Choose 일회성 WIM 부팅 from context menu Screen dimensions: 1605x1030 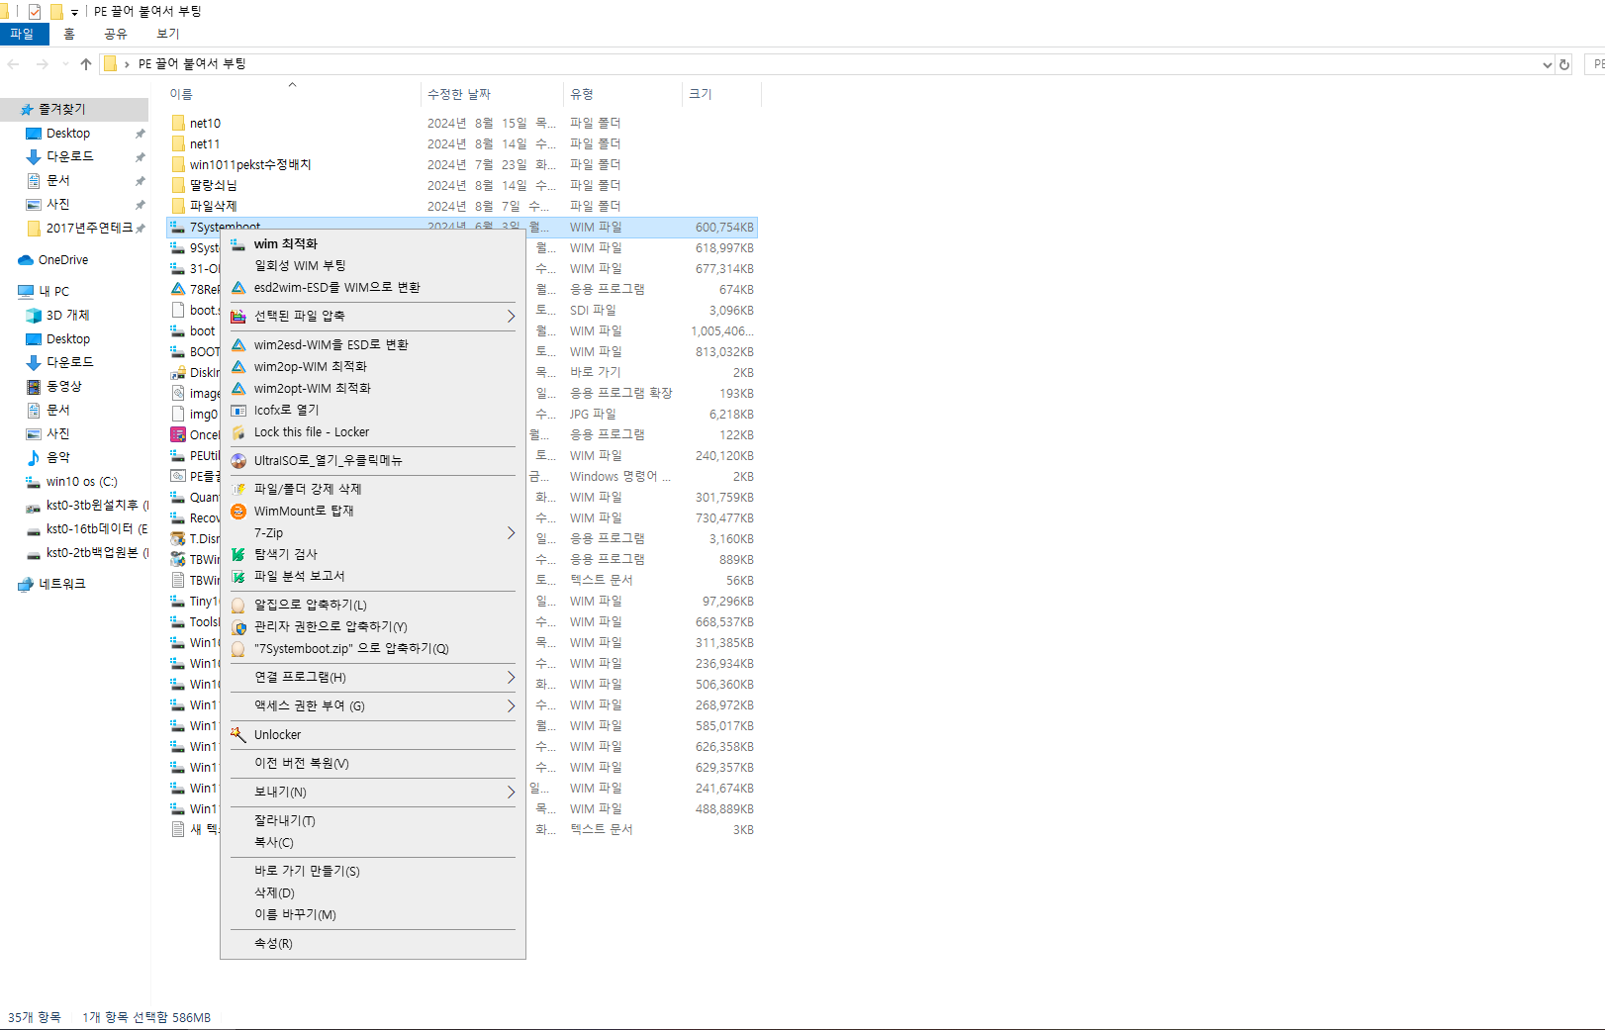coord(300,265)
